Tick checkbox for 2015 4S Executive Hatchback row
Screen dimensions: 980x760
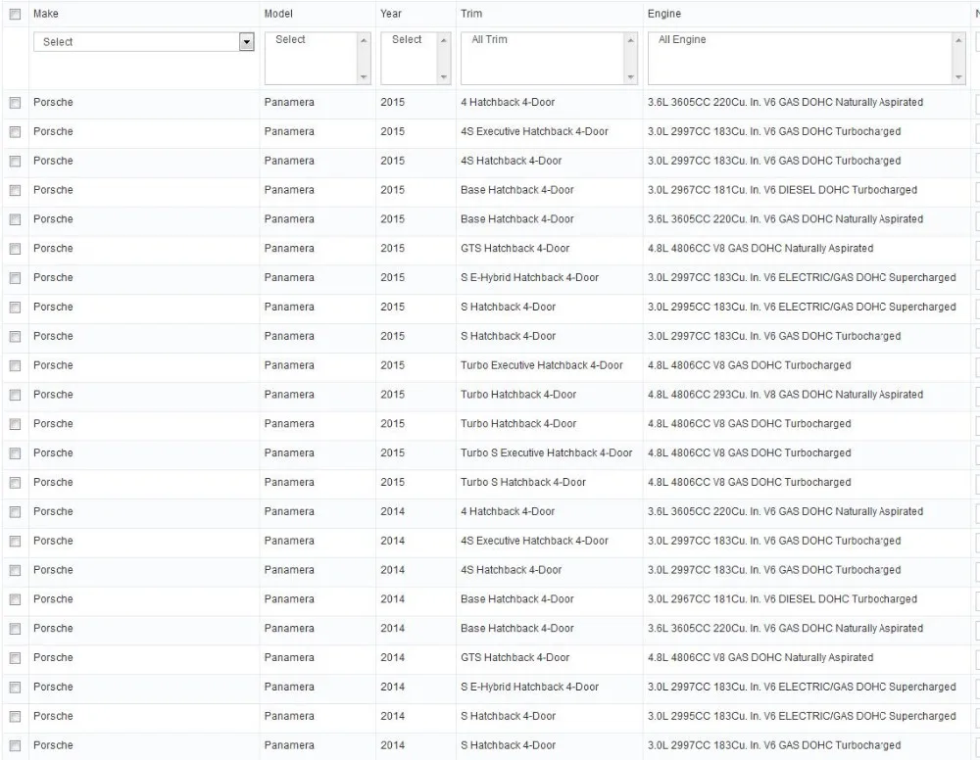tap(15, 132)
